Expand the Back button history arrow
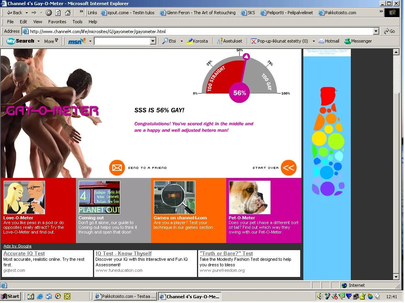This screenshot has height=303, width=405. pos(26,13)
